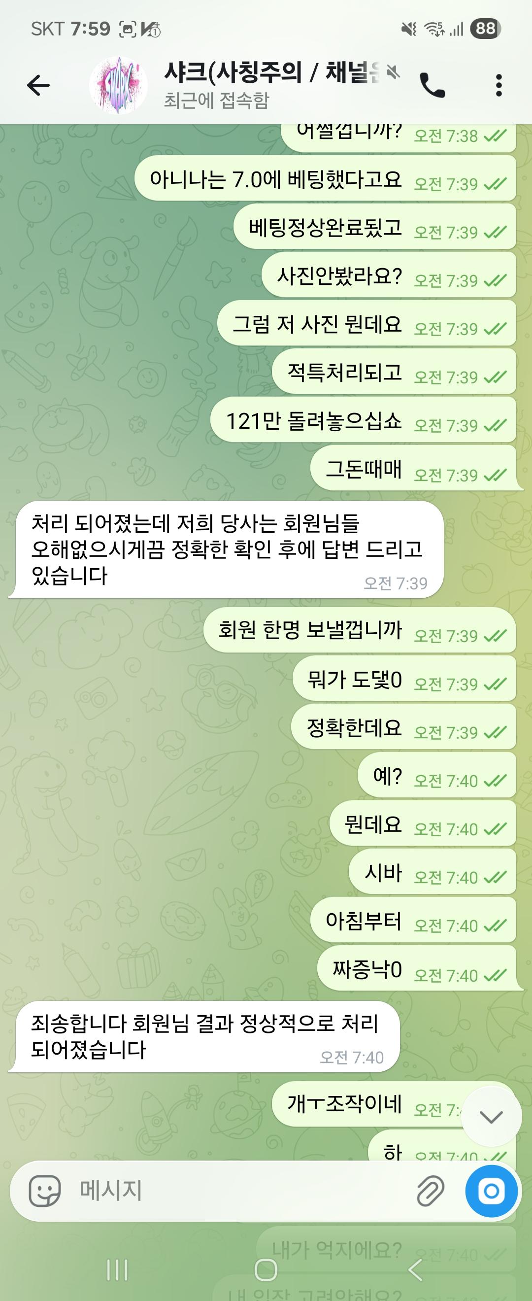Tap the '최근에 접속함' last seen status
532x1301 pixels.
point(216,101)
